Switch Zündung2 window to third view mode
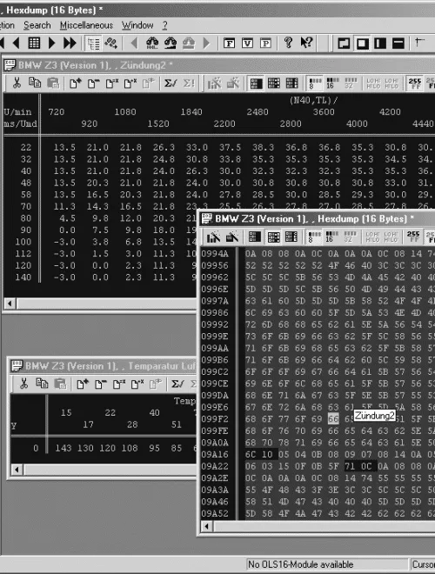The image size is (435, 574). [291, 83]
